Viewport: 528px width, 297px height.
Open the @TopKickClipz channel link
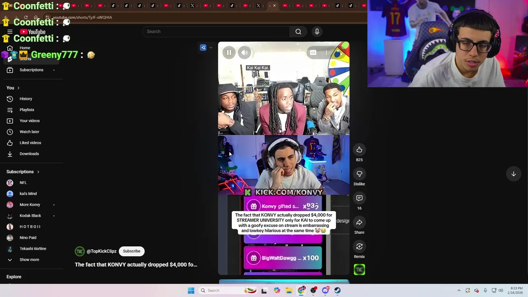[101, 251]
